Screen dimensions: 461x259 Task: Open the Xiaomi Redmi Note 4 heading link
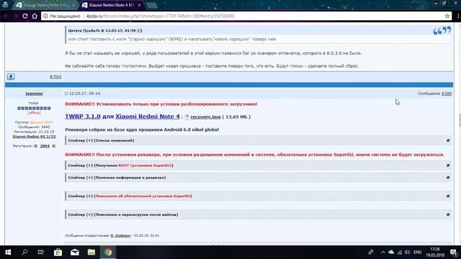(147, 117)
